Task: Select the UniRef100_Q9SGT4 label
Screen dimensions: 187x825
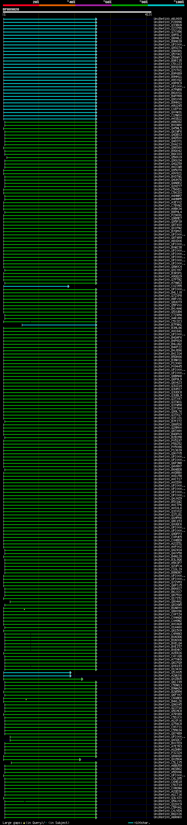Action: click(x=168, y=48)
